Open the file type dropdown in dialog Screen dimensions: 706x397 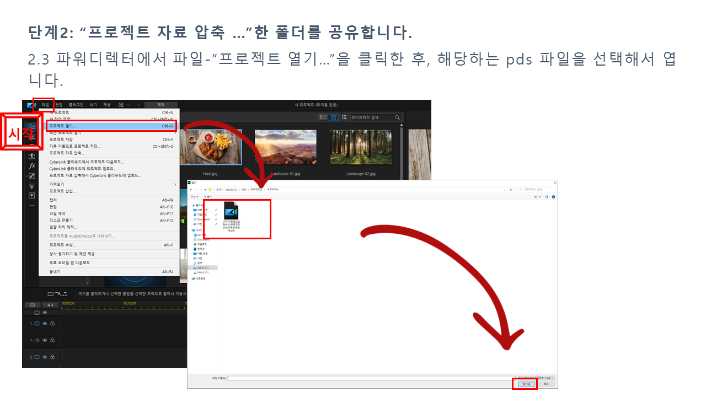[537, 378]
